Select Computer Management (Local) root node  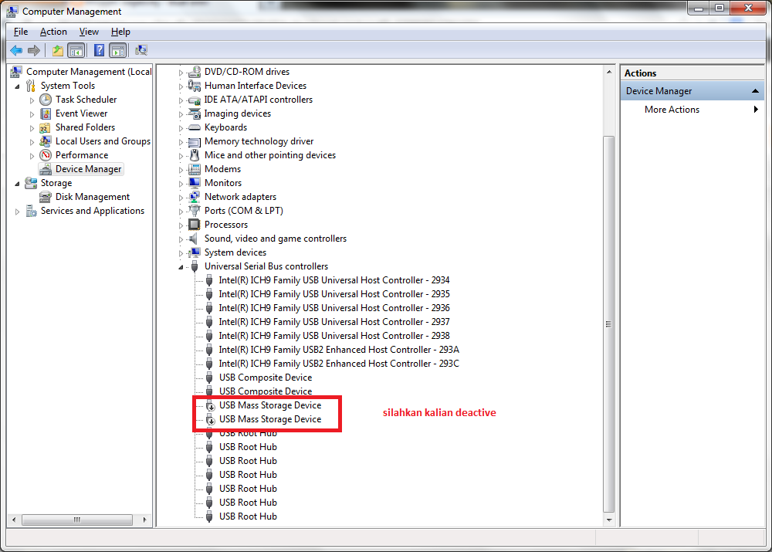[89, 71]
